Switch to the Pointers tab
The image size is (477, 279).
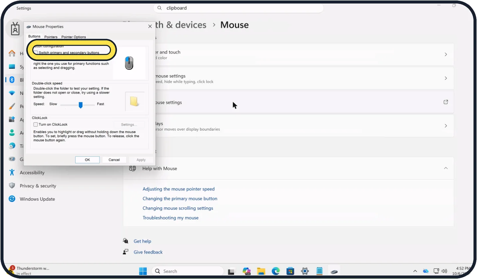pos(51,37)
